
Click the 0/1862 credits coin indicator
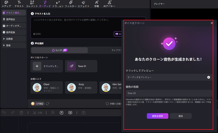(37, 104)
